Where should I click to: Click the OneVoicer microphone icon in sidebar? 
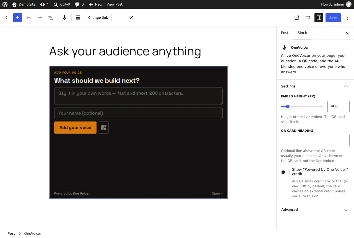(284, 48)
